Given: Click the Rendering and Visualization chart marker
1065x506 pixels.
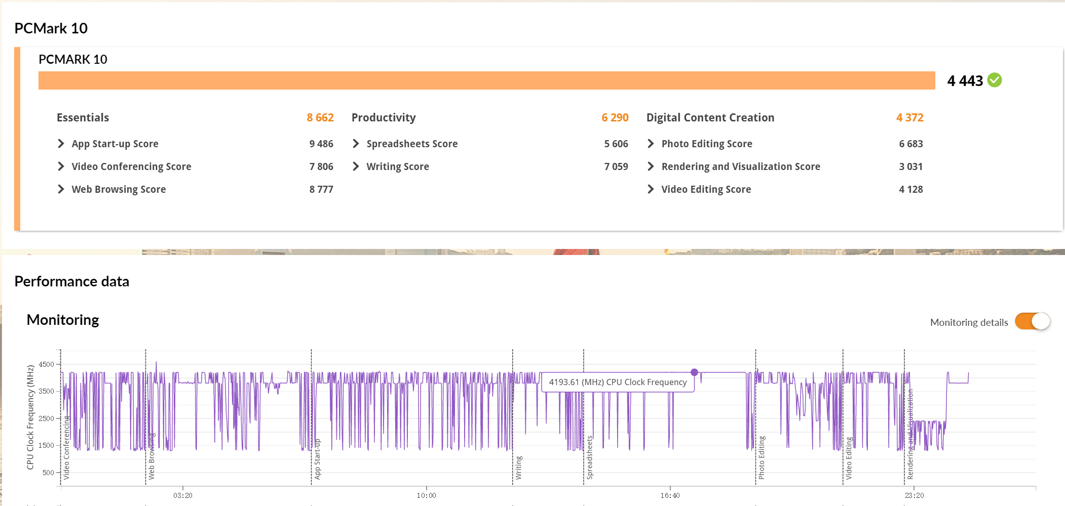Looking at the screenshot, I should click(x=910, y=434).
